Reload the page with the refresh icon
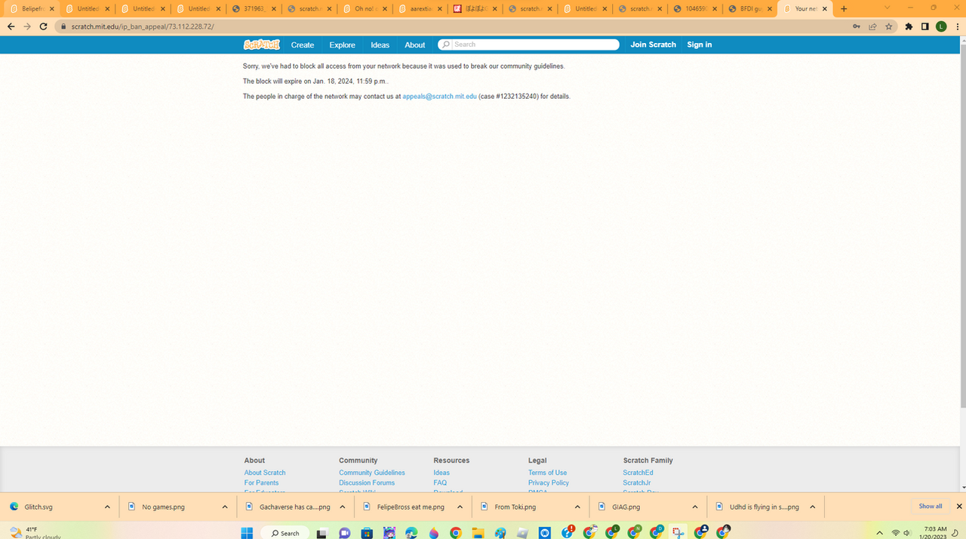The image size is (966, 539). pyautogui.click(x=44, y=26)
